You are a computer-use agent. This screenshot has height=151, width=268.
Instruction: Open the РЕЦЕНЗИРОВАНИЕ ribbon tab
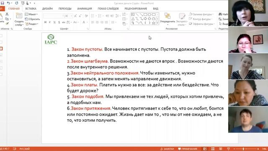pyautogui.click(x=136, y=8)
